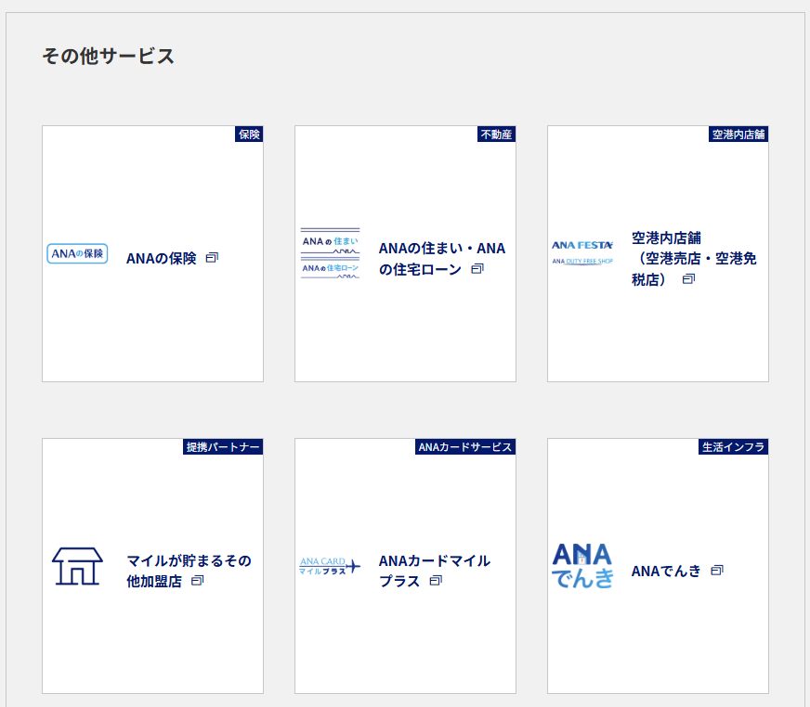Click external-window icon after 他加盟店 text

click(197, 581)
